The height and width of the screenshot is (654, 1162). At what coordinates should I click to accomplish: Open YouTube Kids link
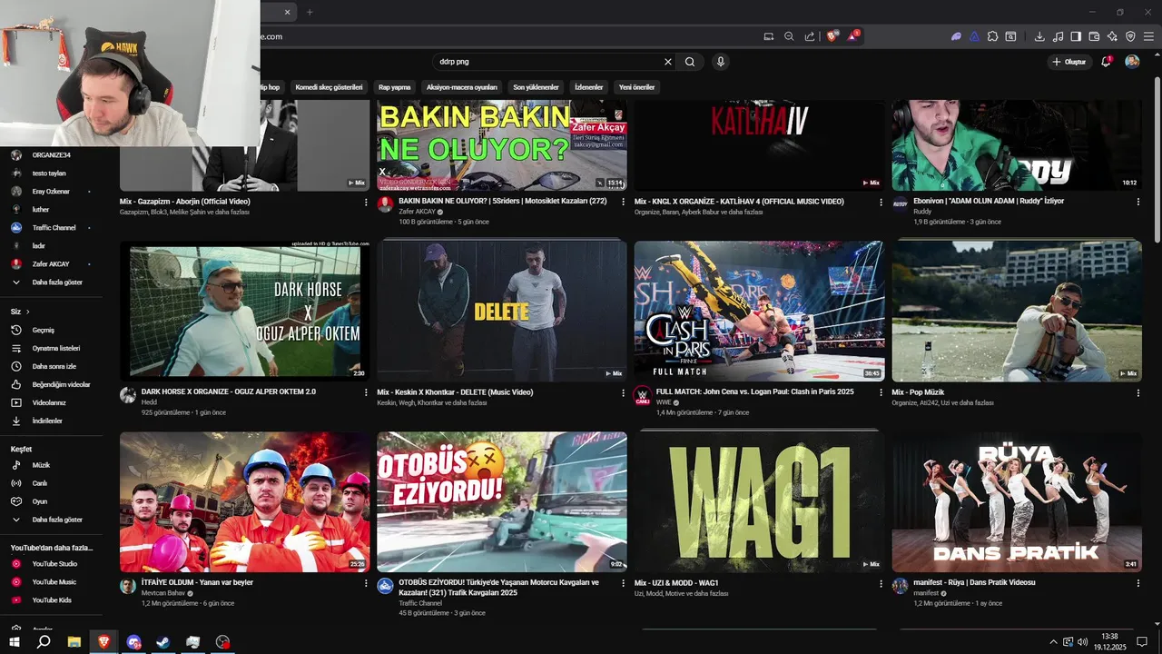(52, 600)
